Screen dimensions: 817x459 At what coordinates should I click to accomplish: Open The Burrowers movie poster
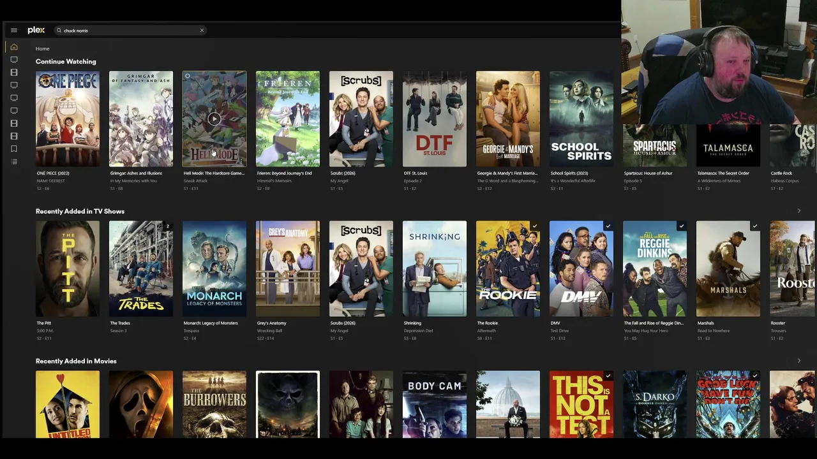tap(214, 404)
